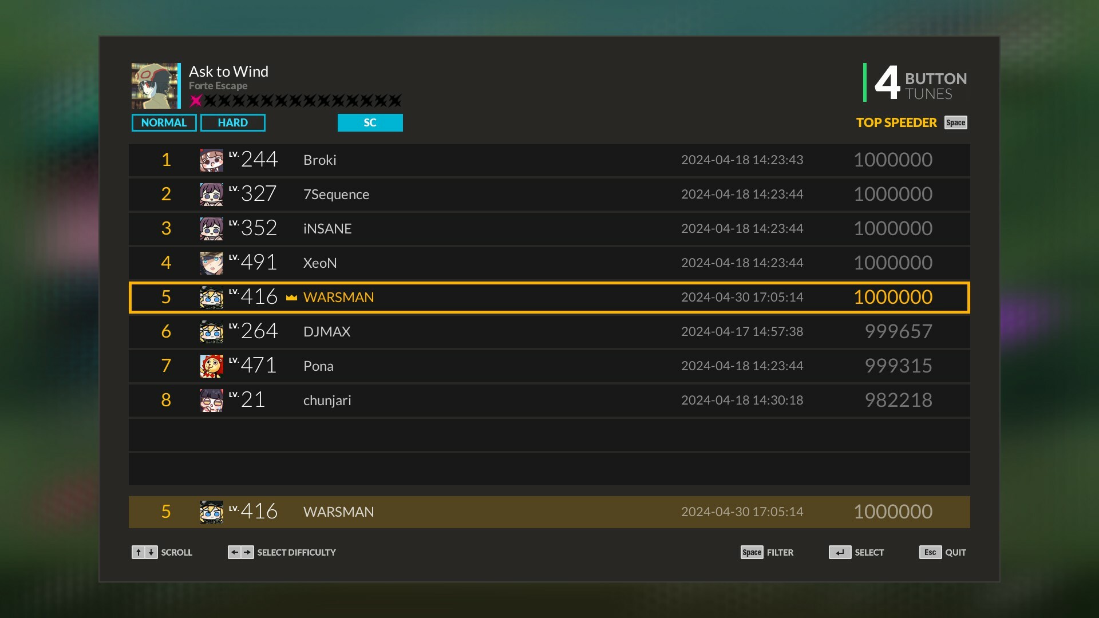Image resolution: width=1099 pixels, height=618 pixels.
Task: Click the Ask to Wind album art
Action: click(154, 87)
